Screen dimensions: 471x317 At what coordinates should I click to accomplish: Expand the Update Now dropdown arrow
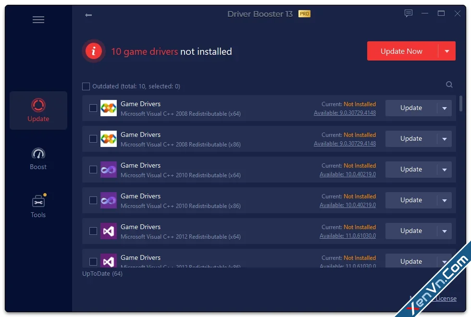tap(447, 51)
